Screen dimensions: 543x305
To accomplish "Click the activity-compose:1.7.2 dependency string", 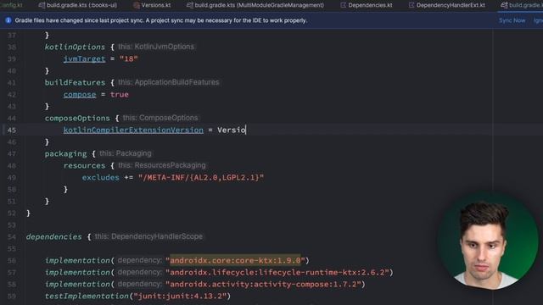I will click(x=263, y=285).
